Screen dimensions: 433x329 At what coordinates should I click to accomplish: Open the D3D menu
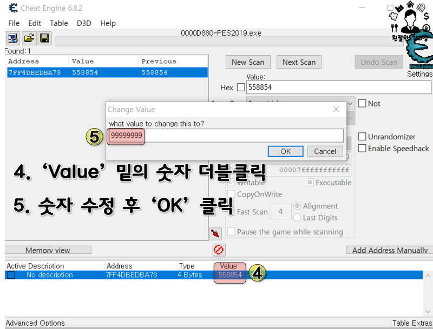click(x=84, y=23)
